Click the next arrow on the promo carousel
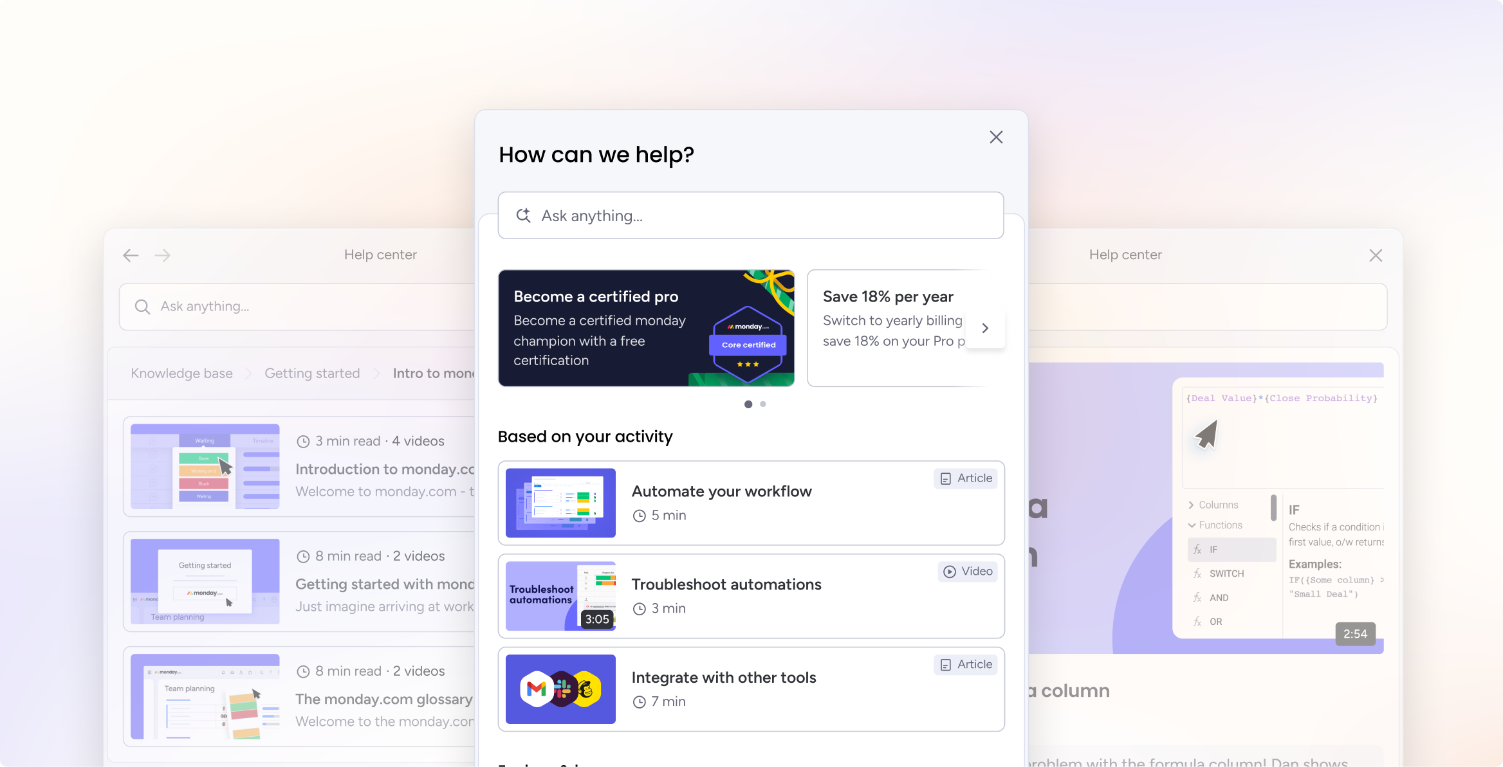The height and width of the screenshot is (767, 1503). tap(985, 328)
